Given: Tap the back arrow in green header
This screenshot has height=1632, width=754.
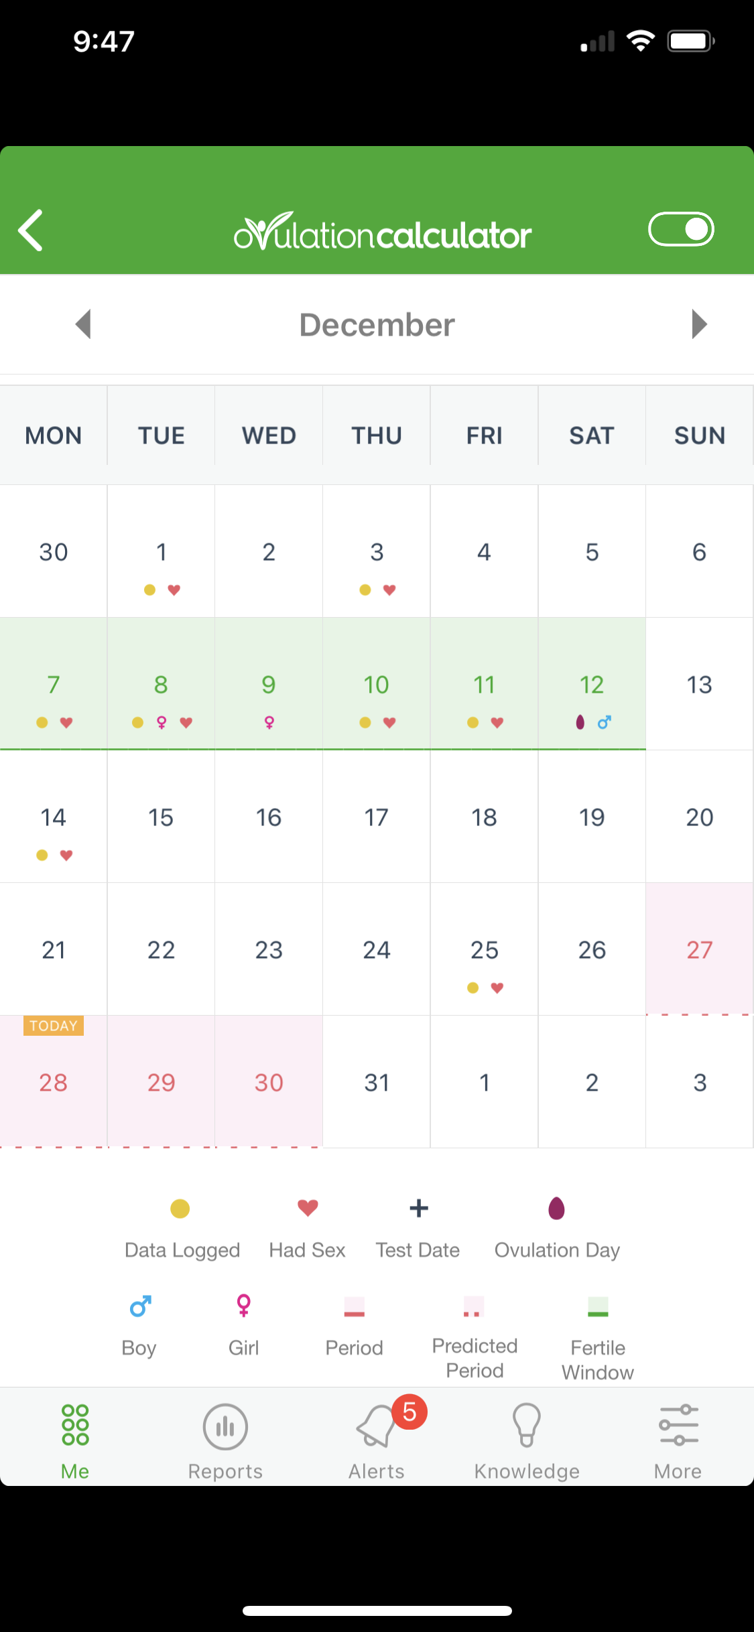Looking at the screenshot, I should click(31, 230).
